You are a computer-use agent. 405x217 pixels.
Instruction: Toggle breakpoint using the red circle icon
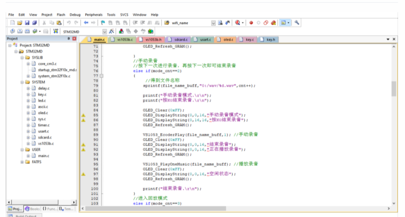251,23
